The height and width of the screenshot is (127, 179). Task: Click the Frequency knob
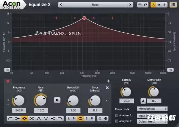click(19, 100)
